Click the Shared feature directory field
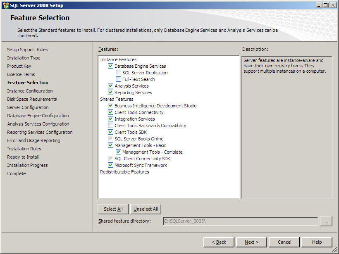The width and height of the screenshot is (339, 254). (x=241, y=221)
